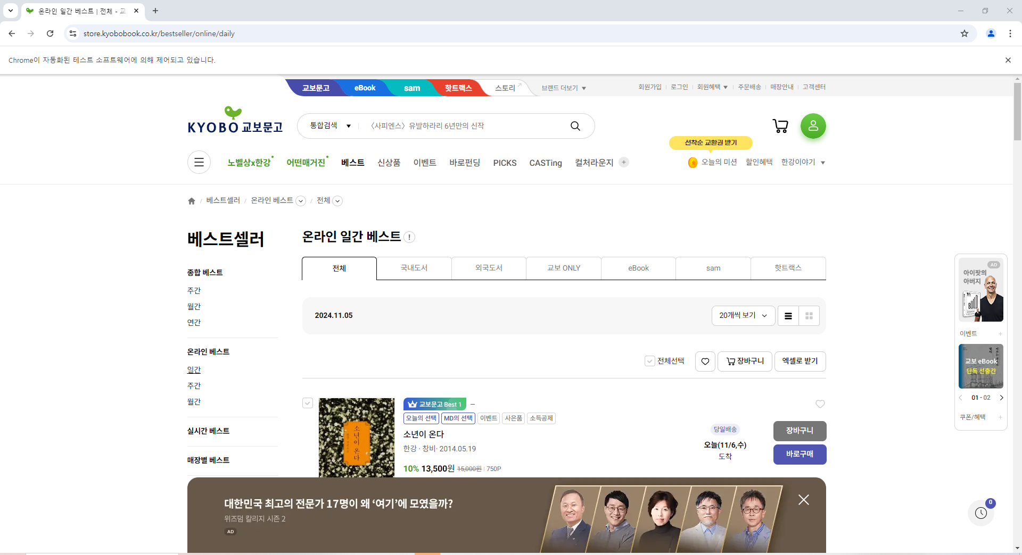Click the green user profile icon

tap(813, 126)
